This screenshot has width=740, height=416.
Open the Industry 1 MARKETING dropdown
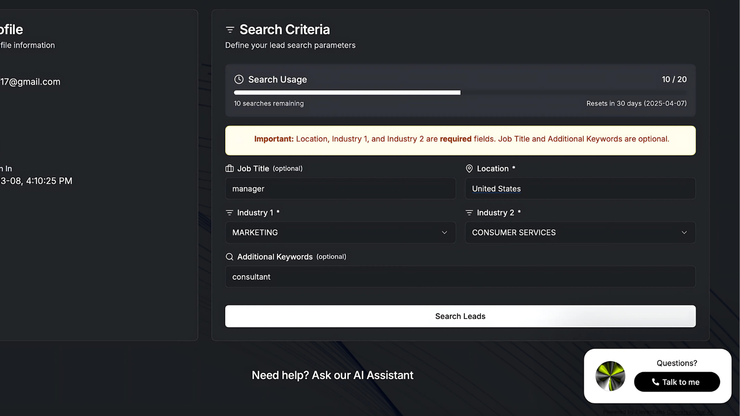tap(340, 232)
